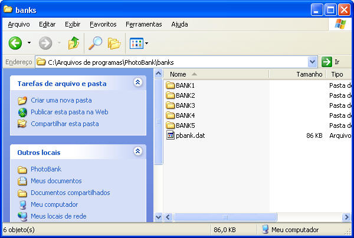Open Meu computador link in Outros locais

click(54, 204)
